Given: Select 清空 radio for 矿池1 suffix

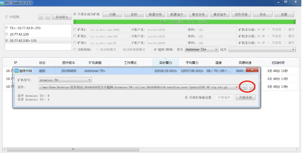Looking at the screenshot, I should (285, 30).
